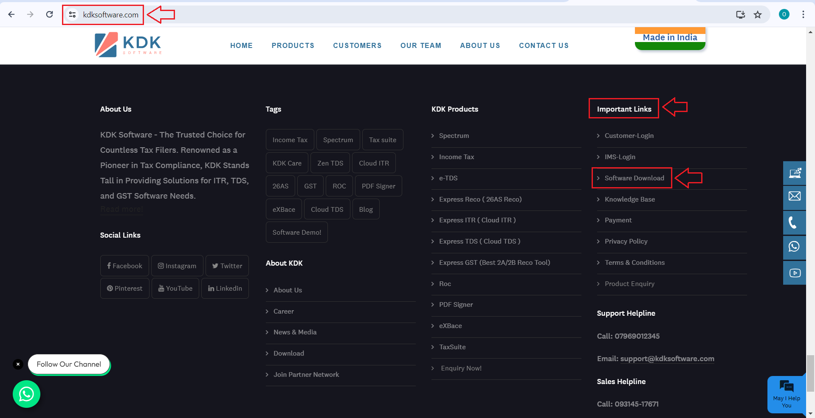The width and height of the screenshot is (815, 418).
Task: Open the Twitter social link
Action: pos(227,266)
